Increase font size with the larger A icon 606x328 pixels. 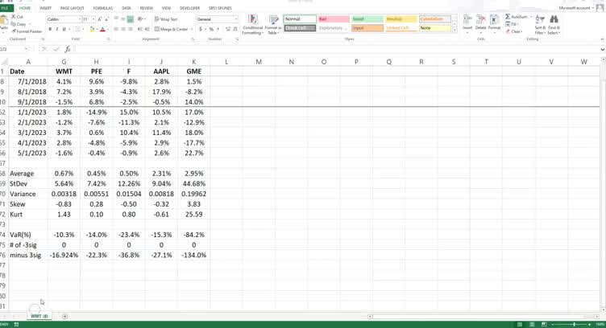pos(100,19)
